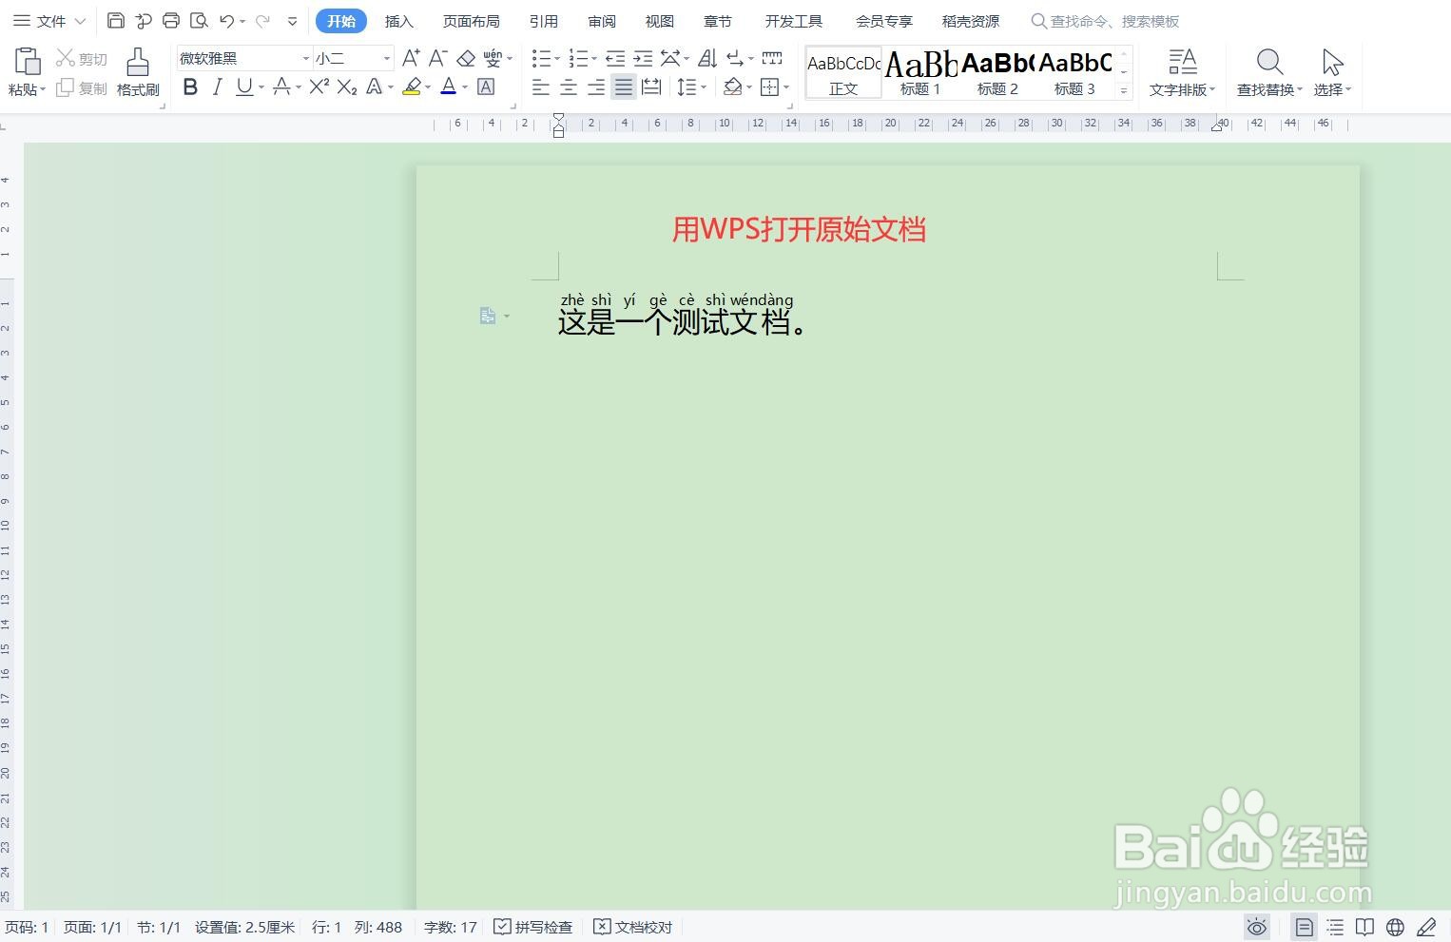Click the Copy (复制) button
Screen dimensions: 1451x942
tap(82, 88)
